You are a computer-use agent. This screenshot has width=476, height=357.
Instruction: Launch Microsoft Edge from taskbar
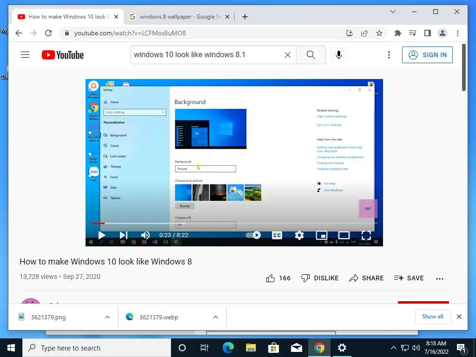tap(228, 348)
